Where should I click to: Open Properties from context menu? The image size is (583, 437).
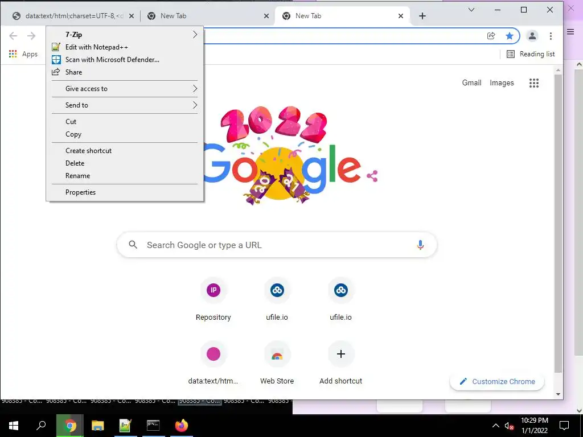coord(125,192)
